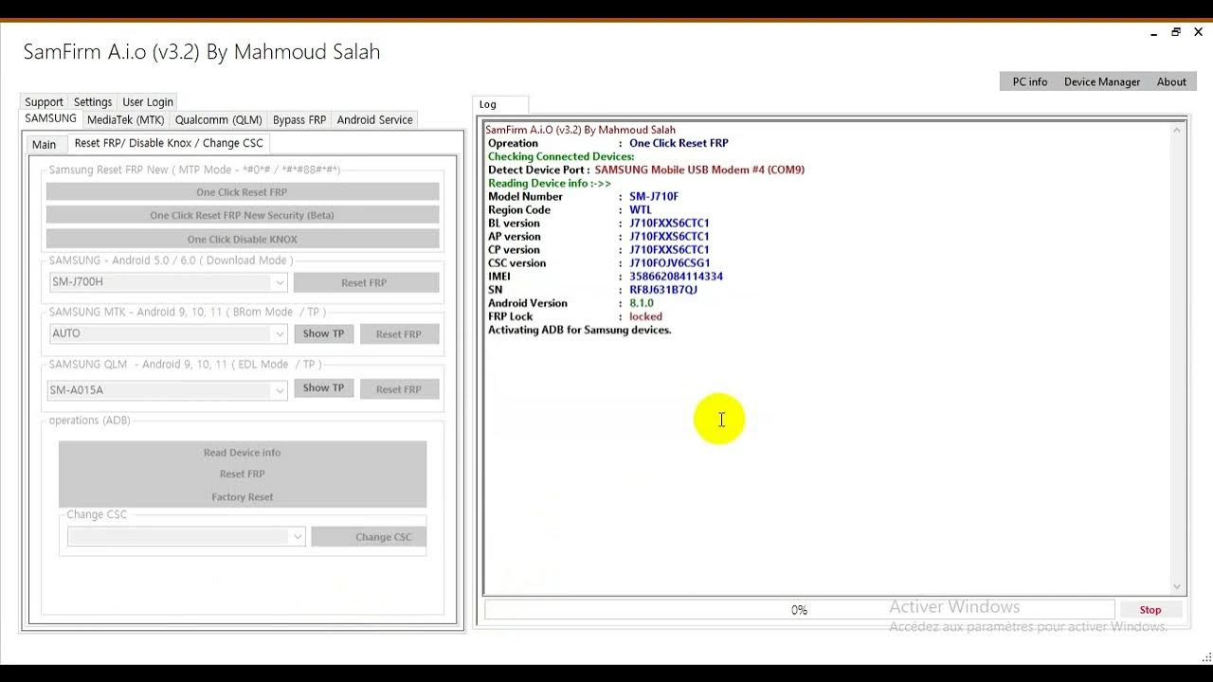Click One Click Reset FRP New Security (Beta)
Viewport: 1213px width, 682px height.
242,215
